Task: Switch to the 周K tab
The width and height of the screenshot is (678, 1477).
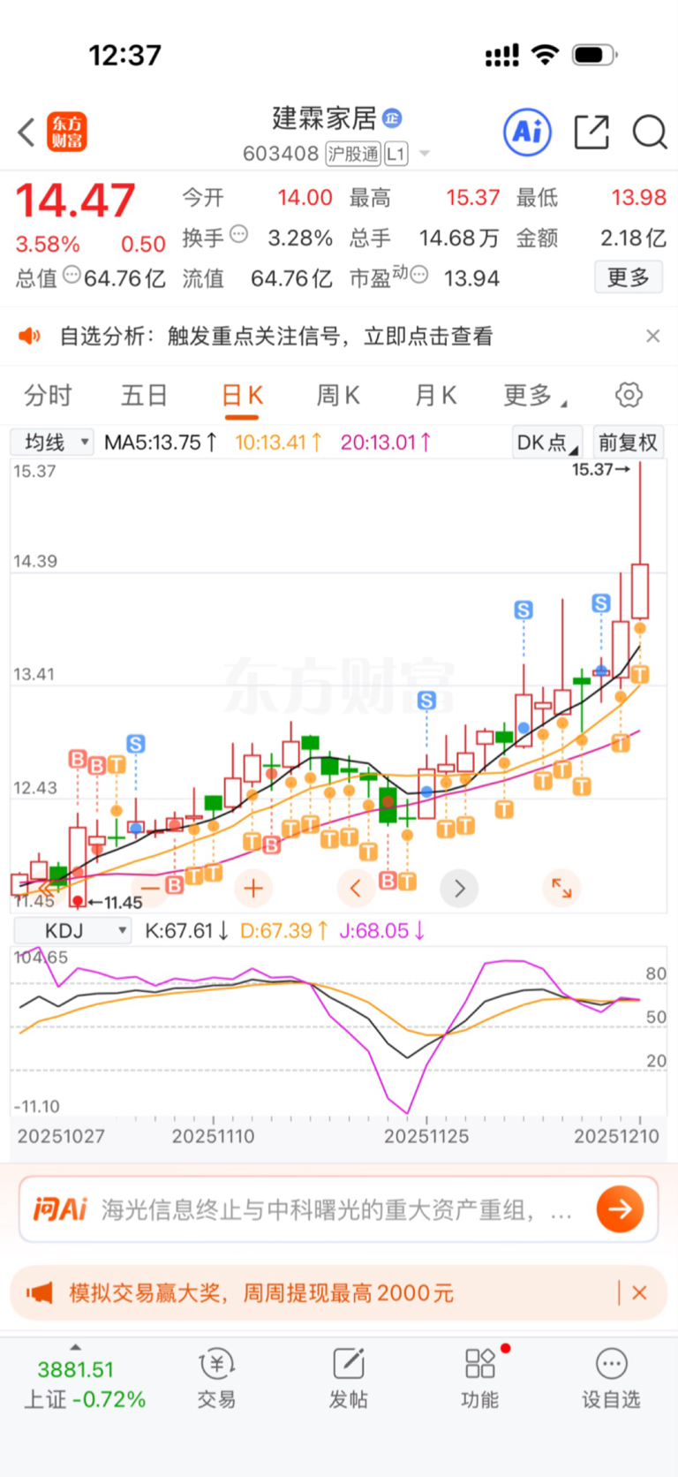Action: pyautogui.click(x=338, y=395)
